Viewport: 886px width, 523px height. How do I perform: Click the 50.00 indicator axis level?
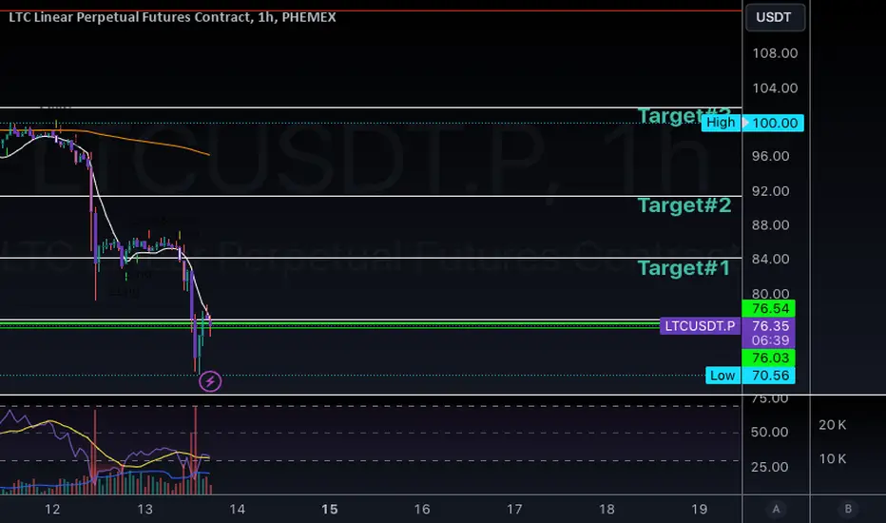(769, 432)
